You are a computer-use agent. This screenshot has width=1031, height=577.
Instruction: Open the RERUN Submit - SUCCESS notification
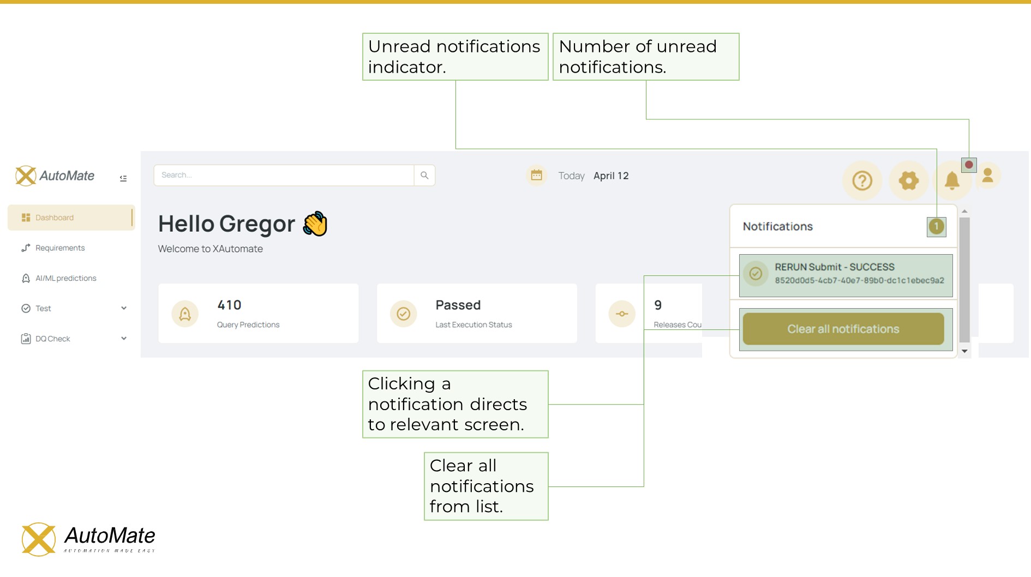pyautogui.click(x=846, y=274)
